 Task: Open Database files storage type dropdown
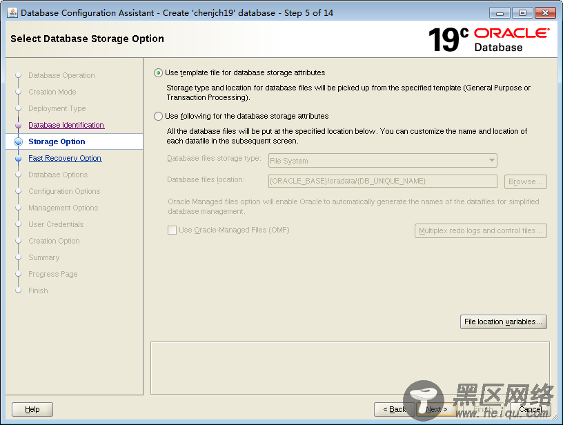pyautogui.click(x=383, y=161)
